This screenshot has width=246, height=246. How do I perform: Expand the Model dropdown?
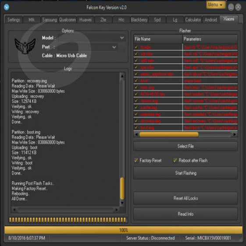pyautogui.click(x=122, y=38)
